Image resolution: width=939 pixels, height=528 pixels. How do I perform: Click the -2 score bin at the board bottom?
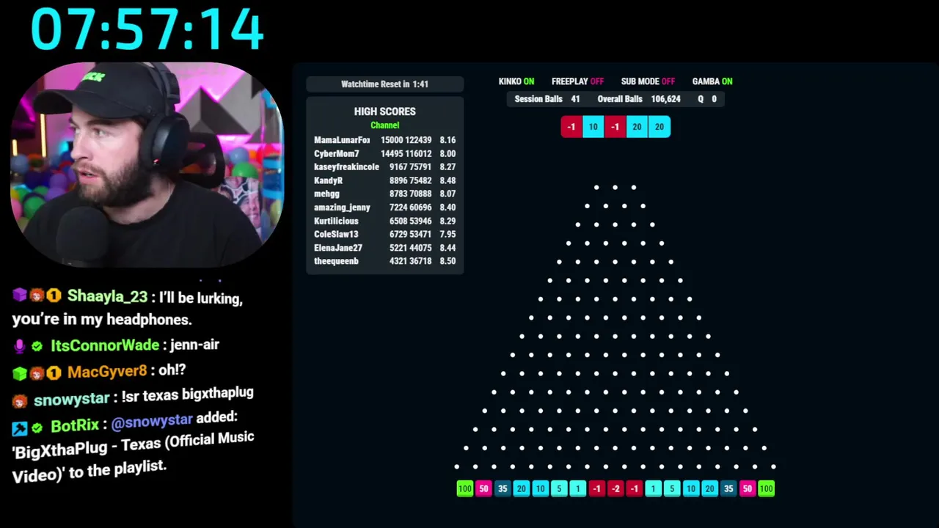tap(615, 488)
